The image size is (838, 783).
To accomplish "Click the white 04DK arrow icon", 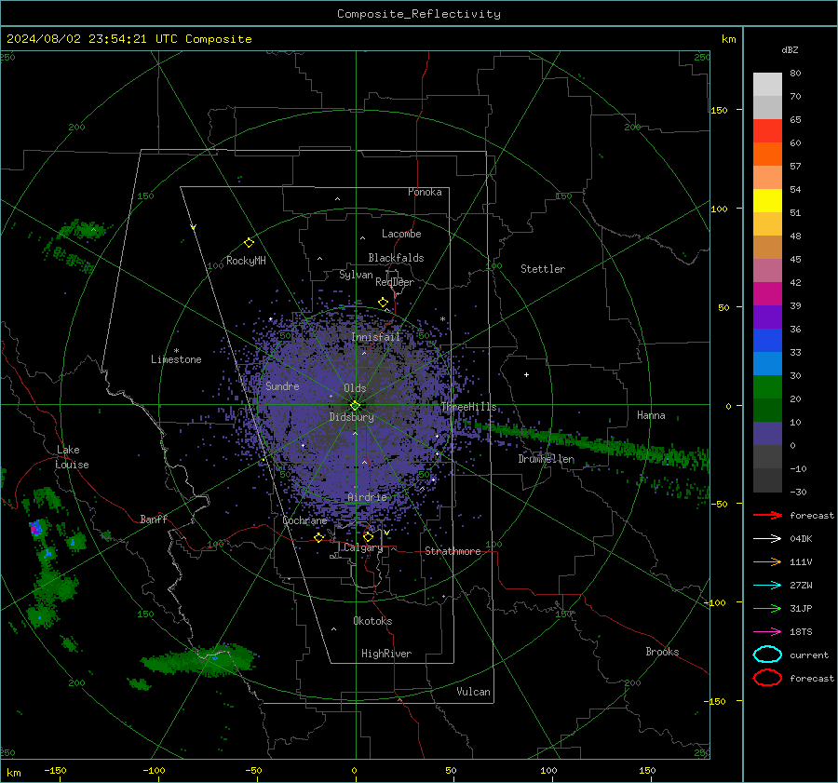I will pyautogui.click(x=767, y=539).
